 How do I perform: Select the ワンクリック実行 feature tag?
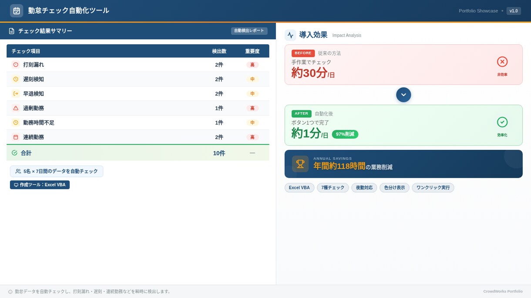[433, 188]
